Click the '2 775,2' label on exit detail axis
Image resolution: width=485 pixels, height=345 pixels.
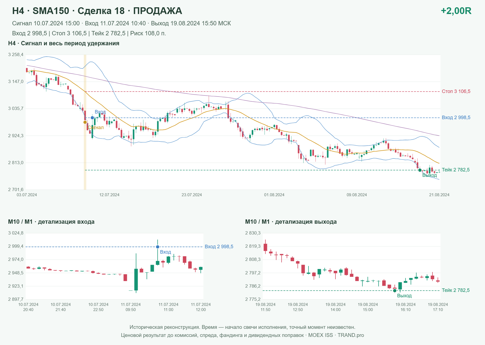pos(253,299)
